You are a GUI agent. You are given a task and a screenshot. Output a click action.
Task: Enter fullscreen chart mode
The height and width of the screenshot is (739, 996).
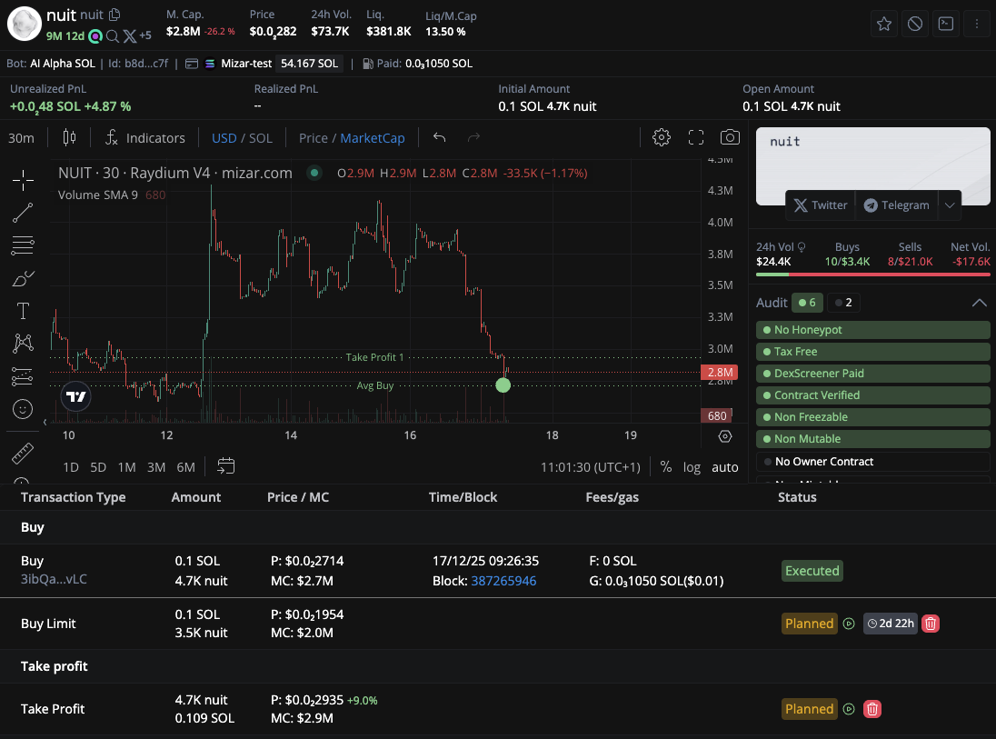[x=696, y=137]
